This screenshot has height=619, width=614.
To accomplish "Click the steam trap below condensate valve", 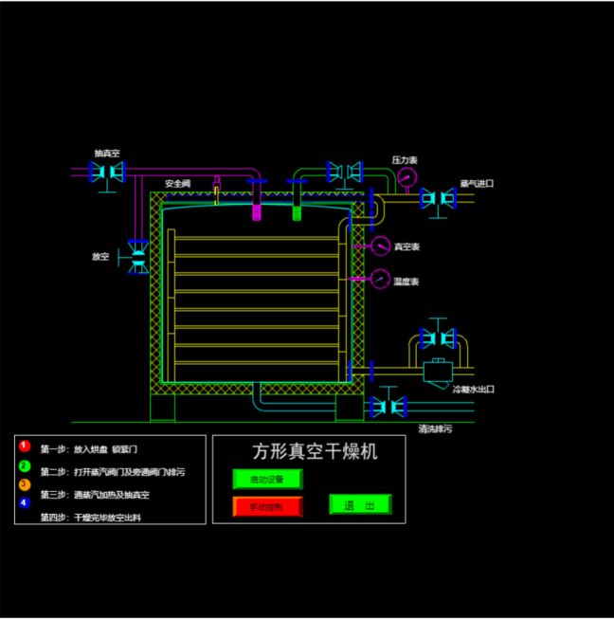I will click(x=438, y=370).
